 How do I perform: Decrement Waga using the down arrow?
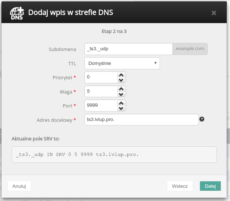121,94
